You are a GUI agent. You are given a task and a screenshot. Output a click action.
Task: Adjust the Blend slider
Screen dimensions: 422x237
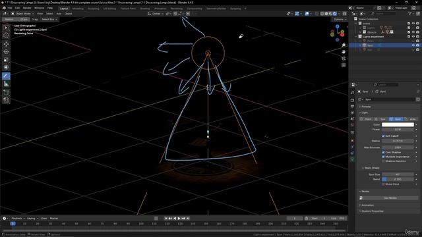[398, 179]
